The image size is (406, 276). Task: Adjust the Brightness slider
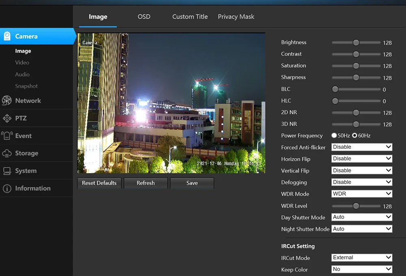pyautogui.click(x=356, y=42)
